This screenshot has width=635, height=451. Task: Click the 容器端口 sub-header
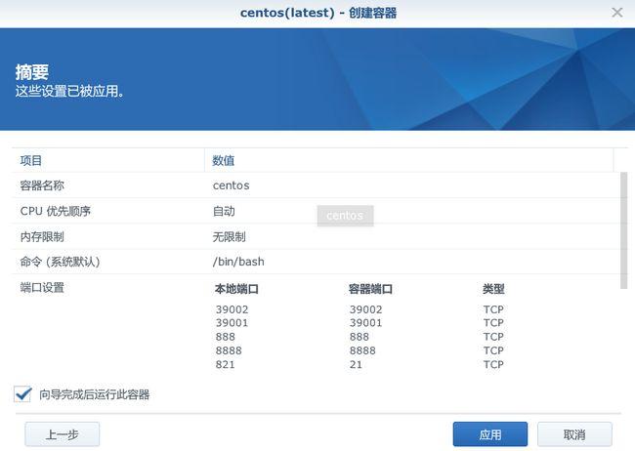pyautogui.click(x=370, y=289)
